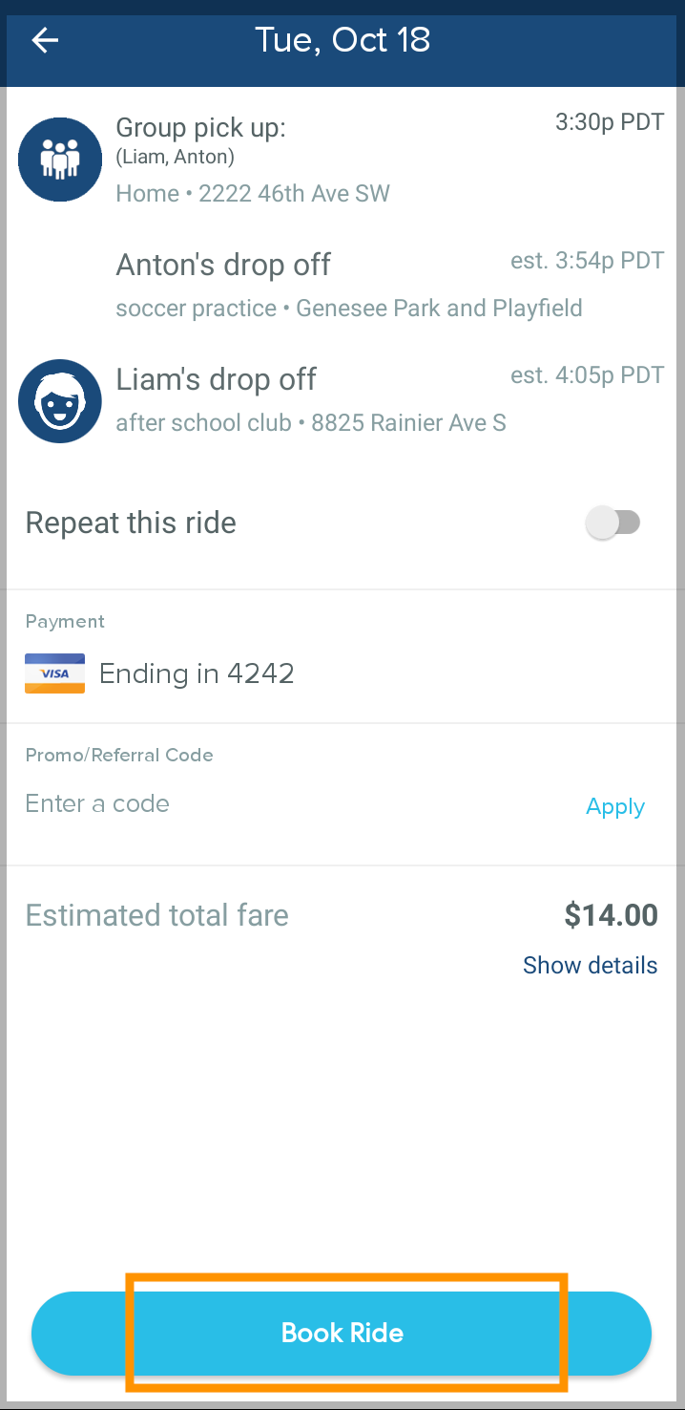Apply the promo code

[x=615, y=807]
